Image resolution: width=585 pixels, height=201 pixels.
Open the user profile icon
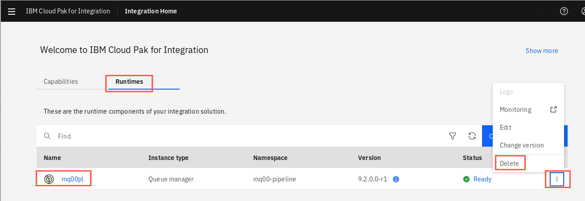click(x=581, y=11)
